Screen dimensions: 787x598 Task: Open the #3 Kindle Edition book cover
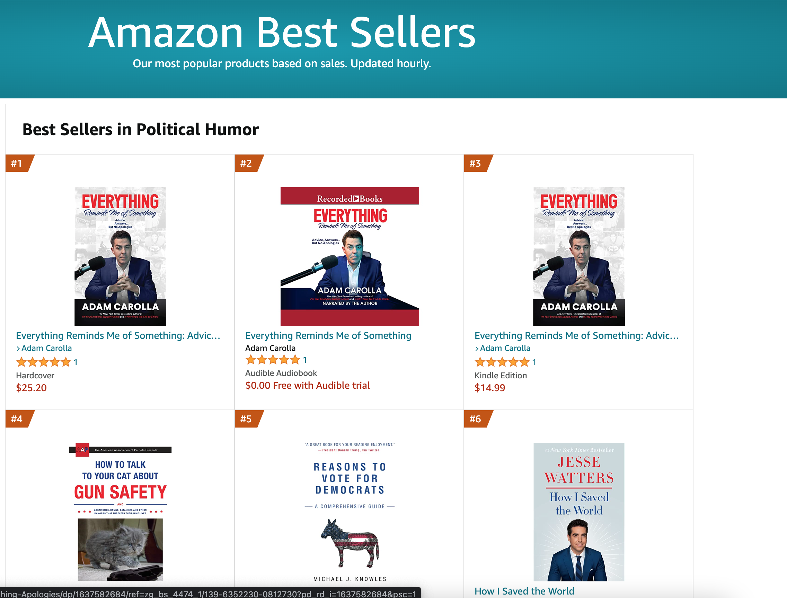tap(578, 256)
